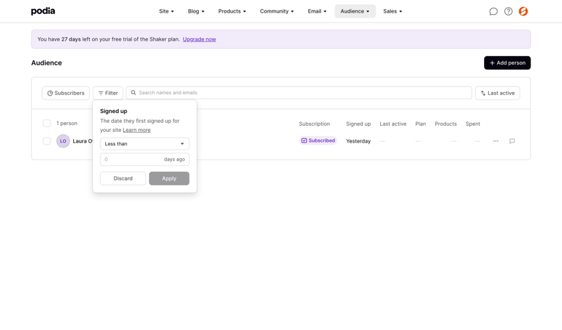The image size is (562, 330).
Task: Go to the podia home logo
Action: pyautogui.click(x=43, y=11)
